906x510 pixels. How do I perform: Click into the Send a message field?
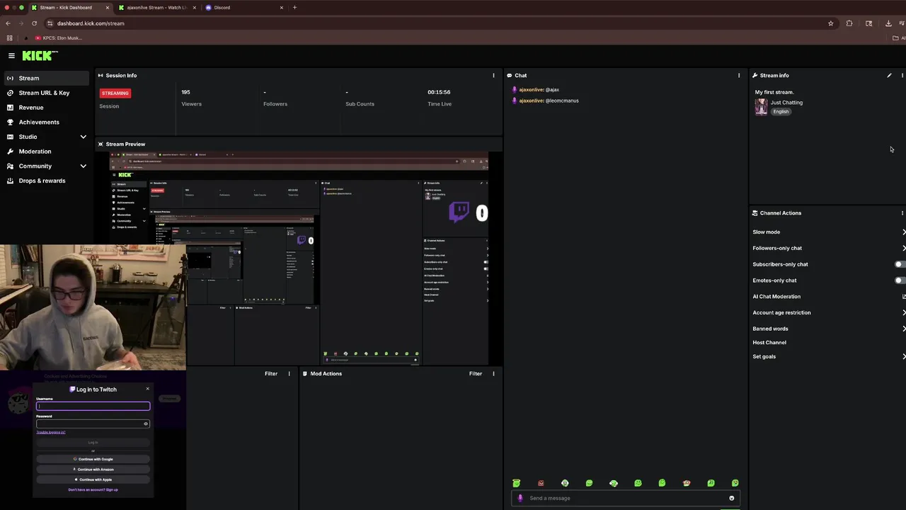(x=626, y=498)
